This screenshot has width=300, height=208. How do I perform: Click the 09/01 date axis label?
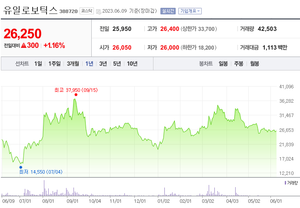pyautogui.click(x=73, y=201)
